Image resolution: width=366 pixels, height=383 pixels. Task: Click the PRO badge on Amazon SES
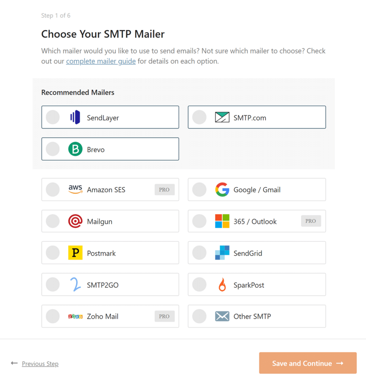pos(165,190)
